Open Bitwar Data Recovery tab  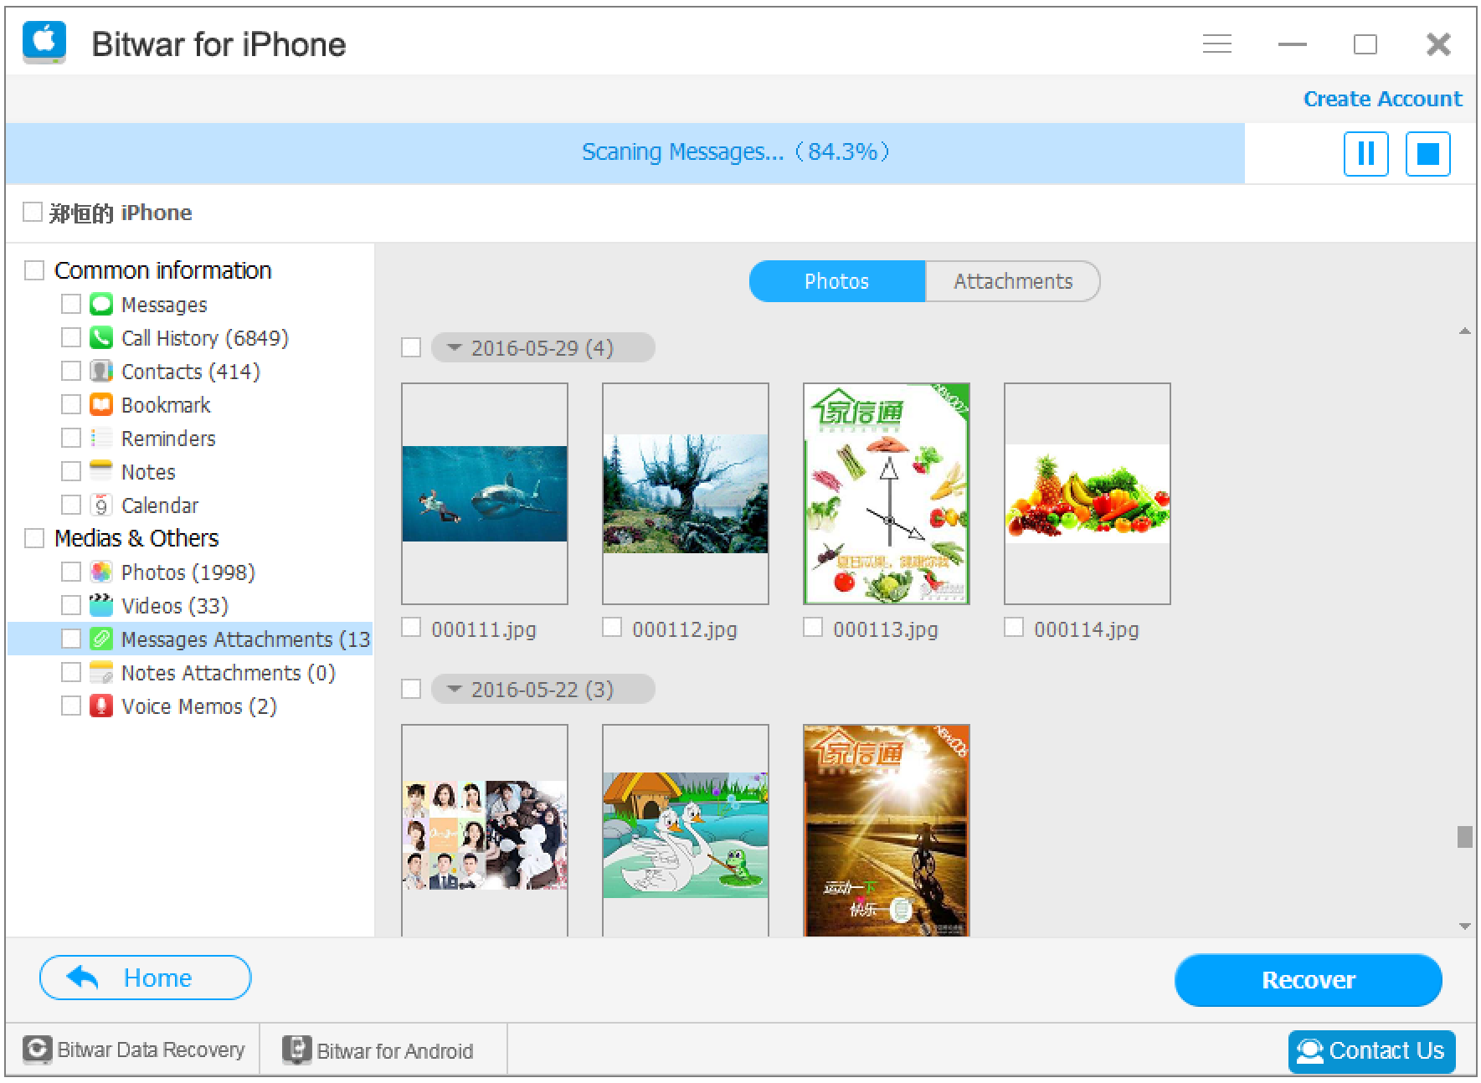point(135,1050)
